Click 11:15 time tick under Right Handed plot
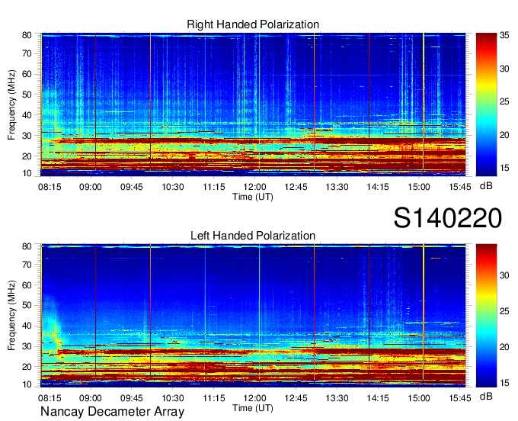 214,187
